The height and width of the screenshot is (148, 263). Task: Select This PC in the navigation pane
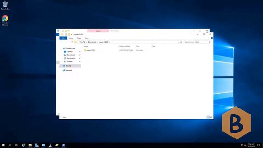coord(70,66)
